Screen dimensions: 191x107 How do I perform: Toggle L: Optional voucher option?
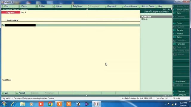click(181, 85)
